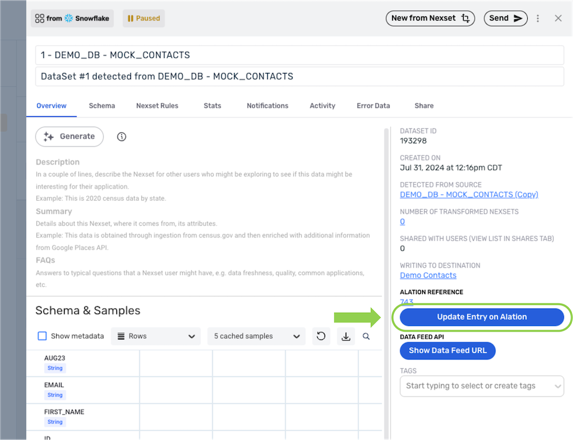The width and height of the screenshot is (573, 440).
Task: Download samples with the download icon
Action: pos(346,336)
